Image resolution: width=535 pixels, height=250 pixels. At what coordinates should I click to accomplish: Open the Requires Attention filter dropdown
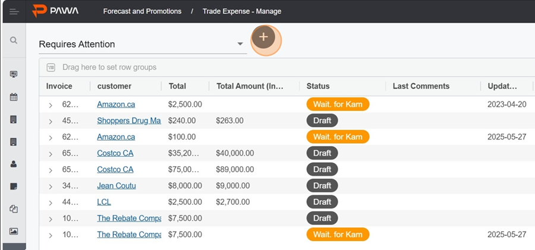point(143,45)
